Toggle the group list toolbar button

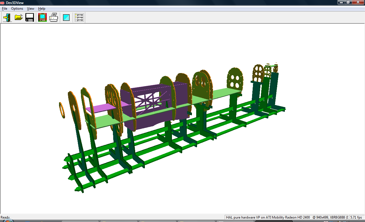tap(79, 17)
